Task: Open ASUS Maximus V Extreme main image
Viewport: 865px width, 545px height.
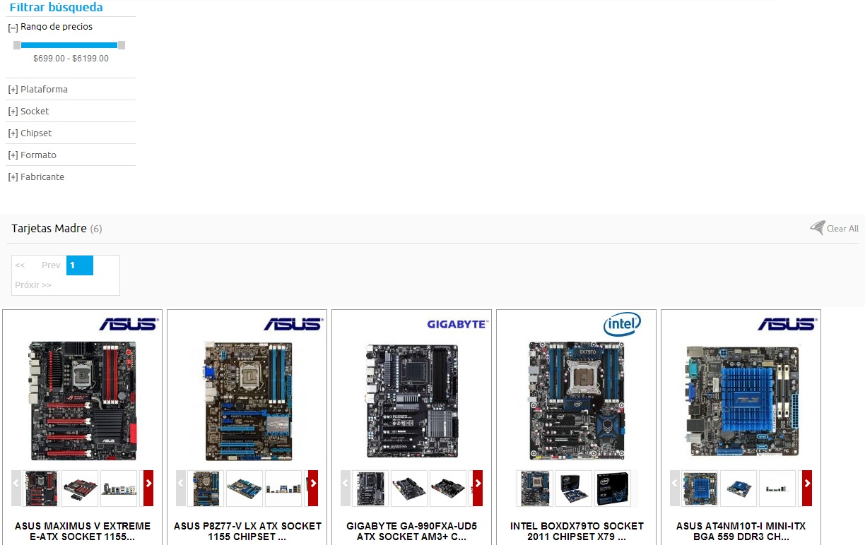Action: (x=83, y=401)
